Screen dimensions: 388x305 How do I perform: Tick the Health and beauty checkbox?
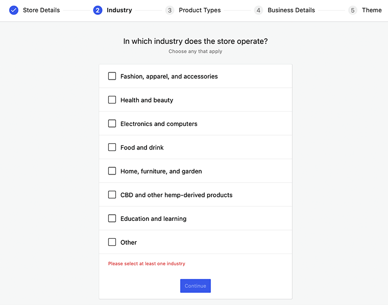[112, 100]
